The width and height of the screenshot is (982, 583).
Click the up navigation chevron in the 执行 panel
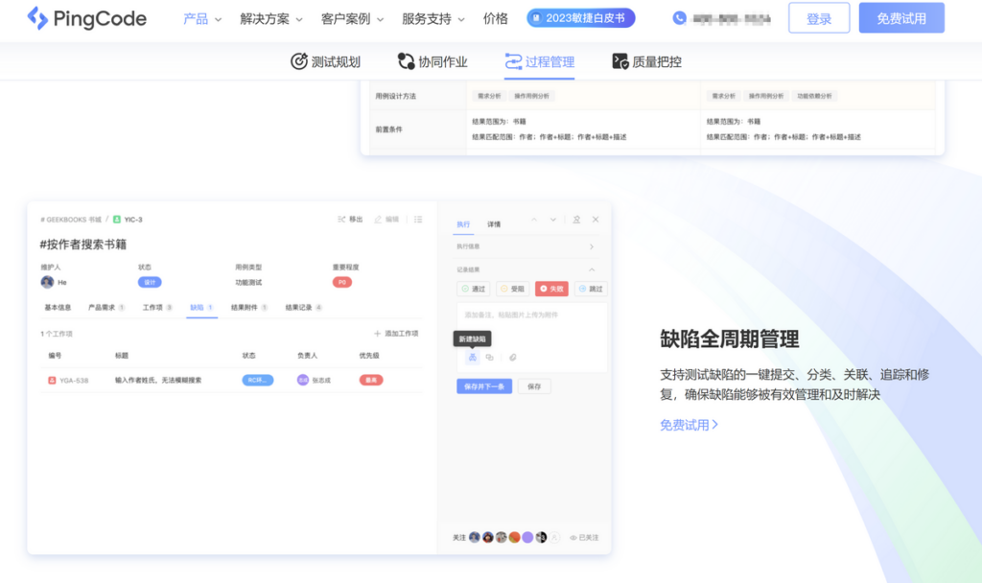pos(535,220)
